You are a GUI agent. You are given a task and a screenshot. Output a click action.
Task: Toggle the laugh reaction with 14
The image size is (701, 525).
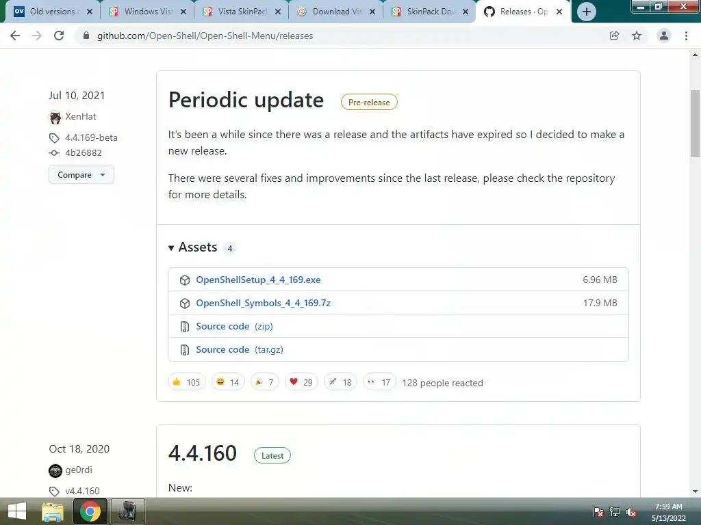(x=228, y=382)
